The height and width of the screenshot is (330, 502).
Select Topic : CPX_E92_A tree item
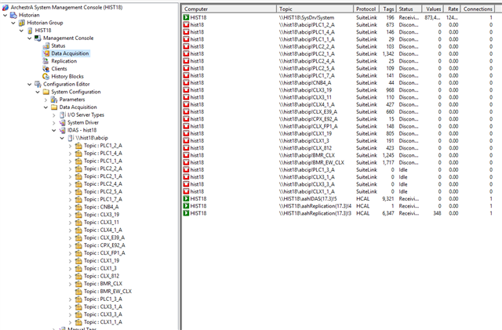click(x=104, y=245)
